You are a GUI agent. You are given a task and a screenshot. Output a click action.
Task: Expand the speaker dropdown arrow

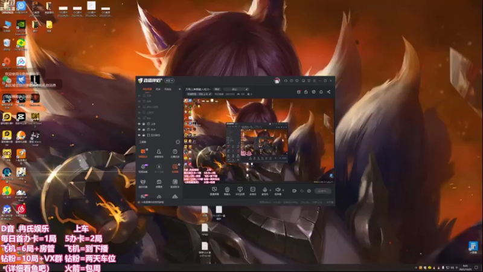(283, 190)
